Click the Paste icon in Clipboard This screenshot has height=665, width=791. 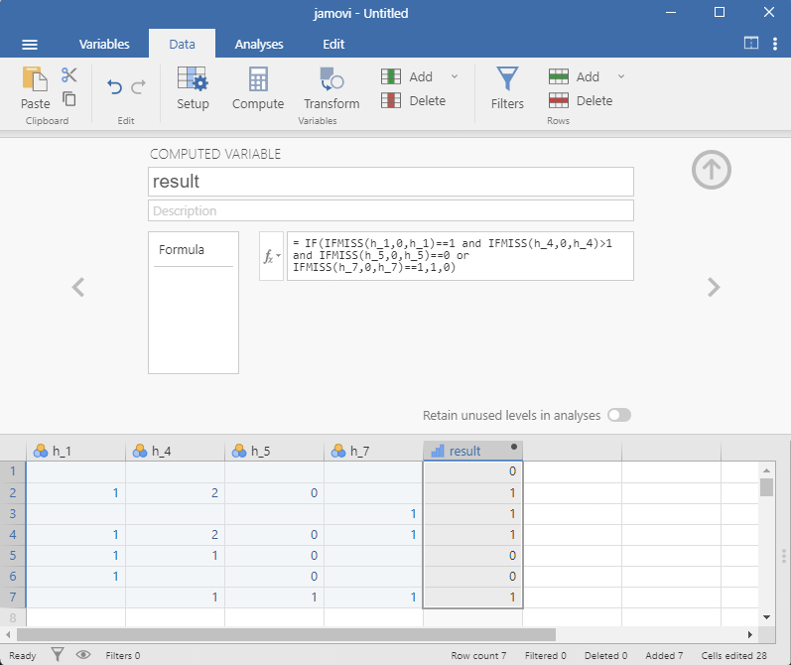pos(35,87)
